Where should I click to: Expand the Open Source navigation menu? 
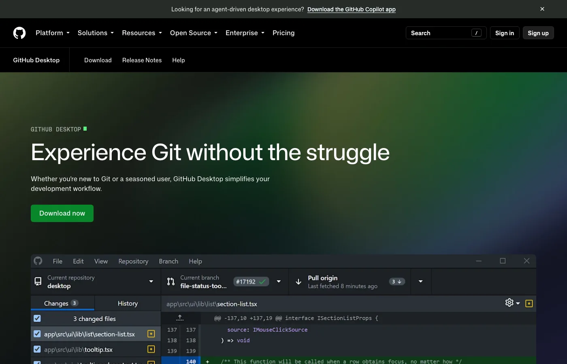tap(194, 33)
